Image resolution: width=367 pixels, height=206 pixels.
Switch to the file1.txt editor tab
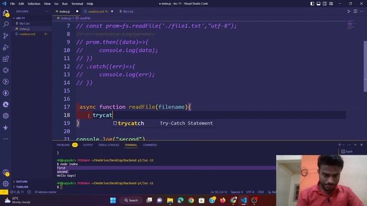(128, 11)
